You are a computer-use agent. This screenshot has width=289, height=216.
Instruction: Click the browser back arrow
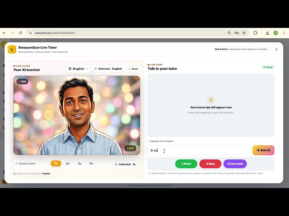tap(4, 33)
